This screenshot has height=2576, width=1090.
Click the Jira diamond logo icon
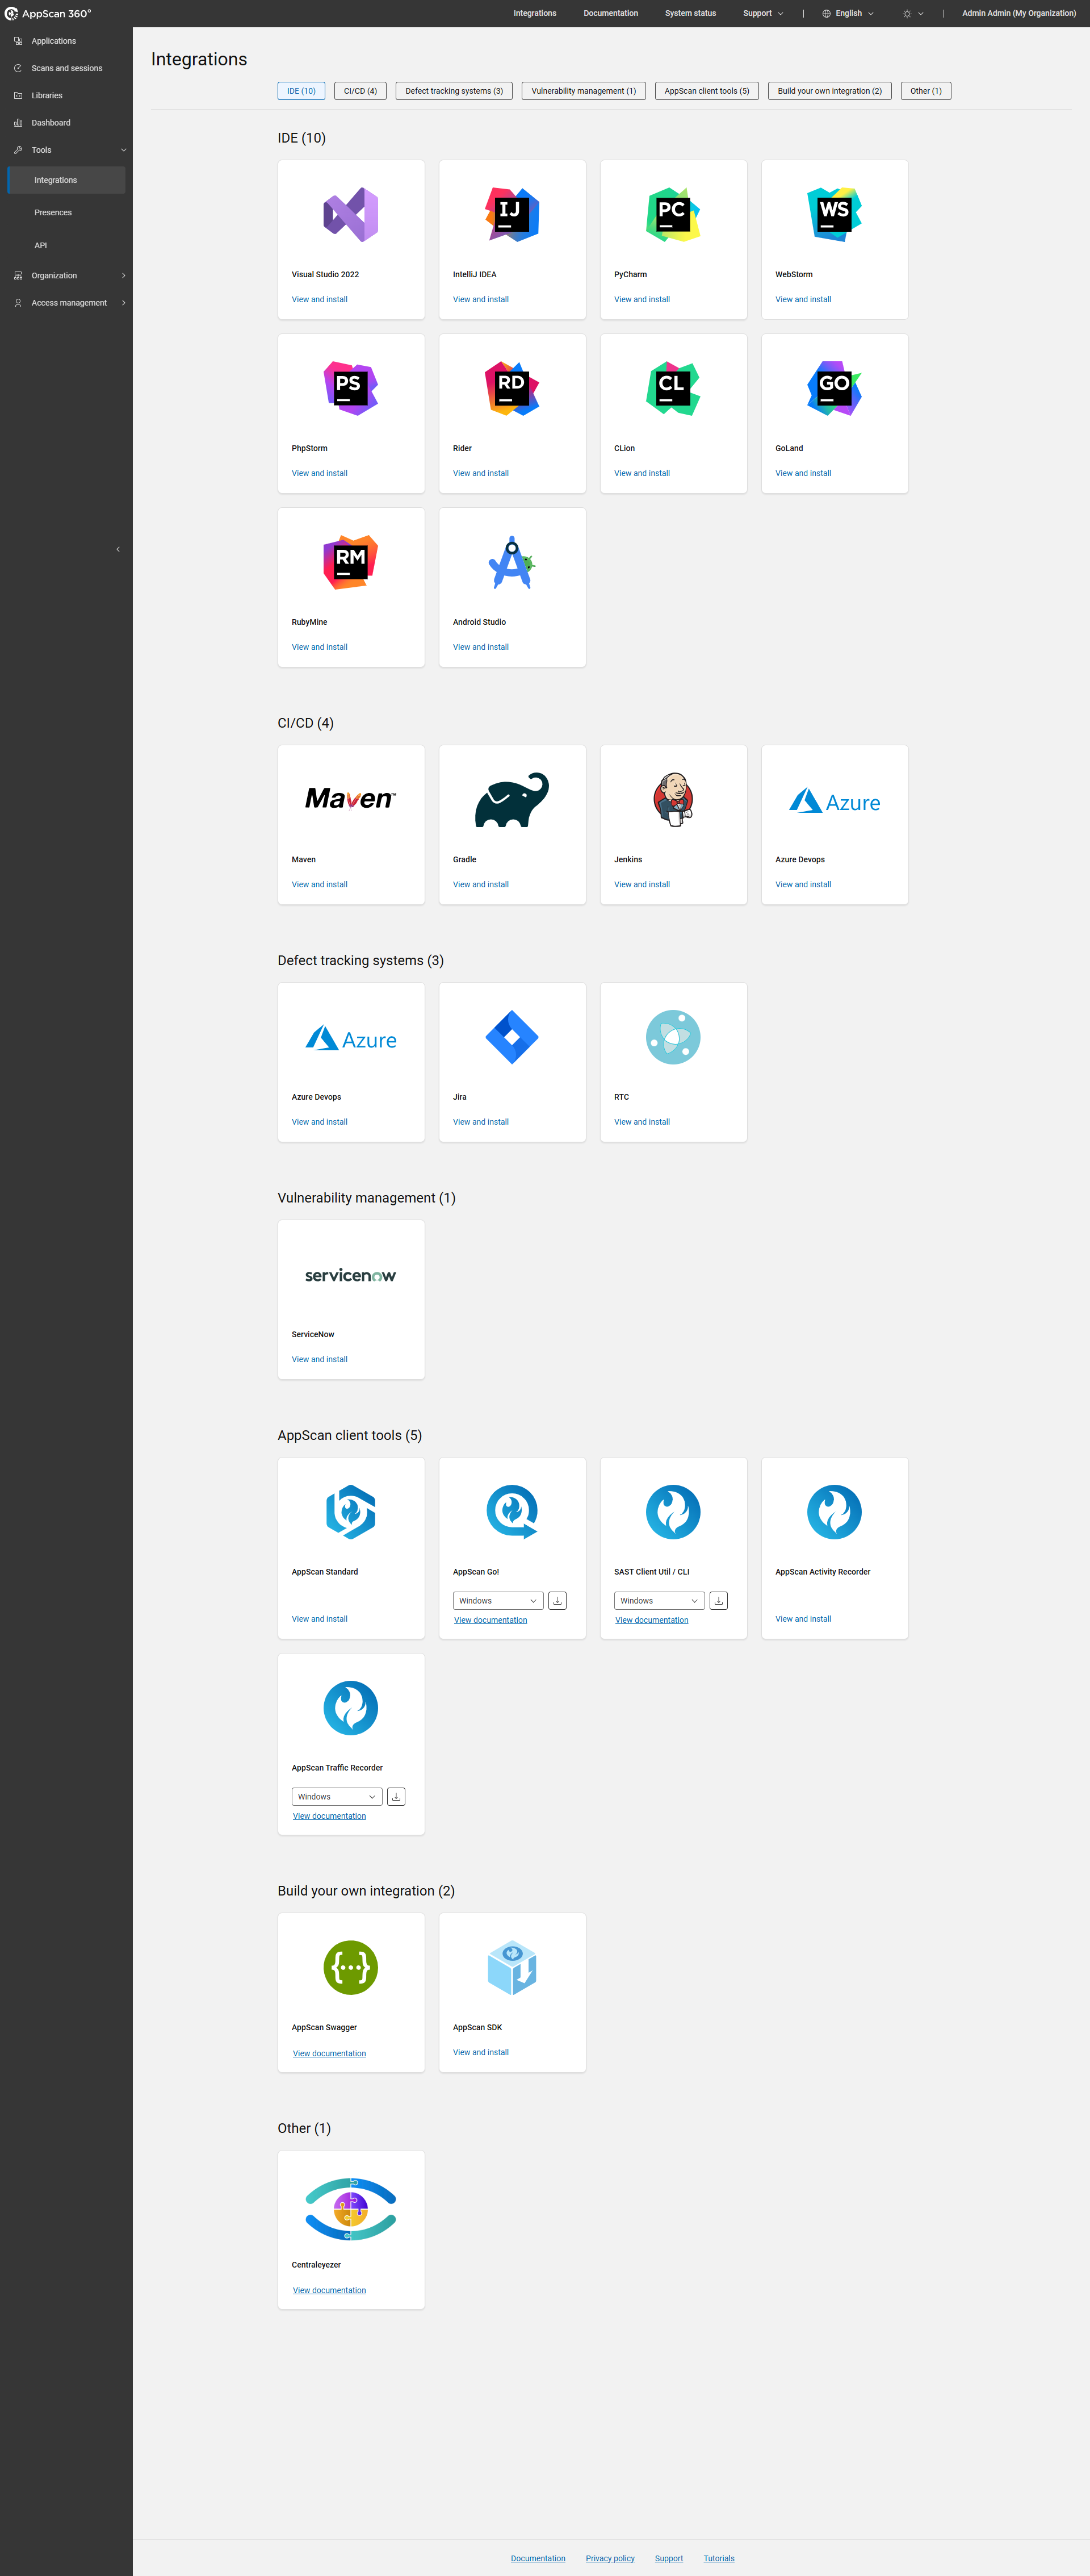512,1037
